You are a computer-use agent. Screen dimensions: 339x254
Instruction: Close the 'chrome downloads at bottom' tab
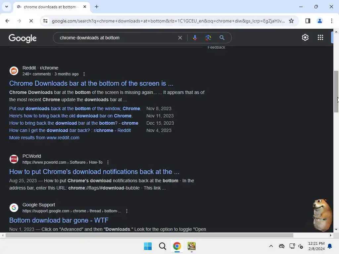85,7
